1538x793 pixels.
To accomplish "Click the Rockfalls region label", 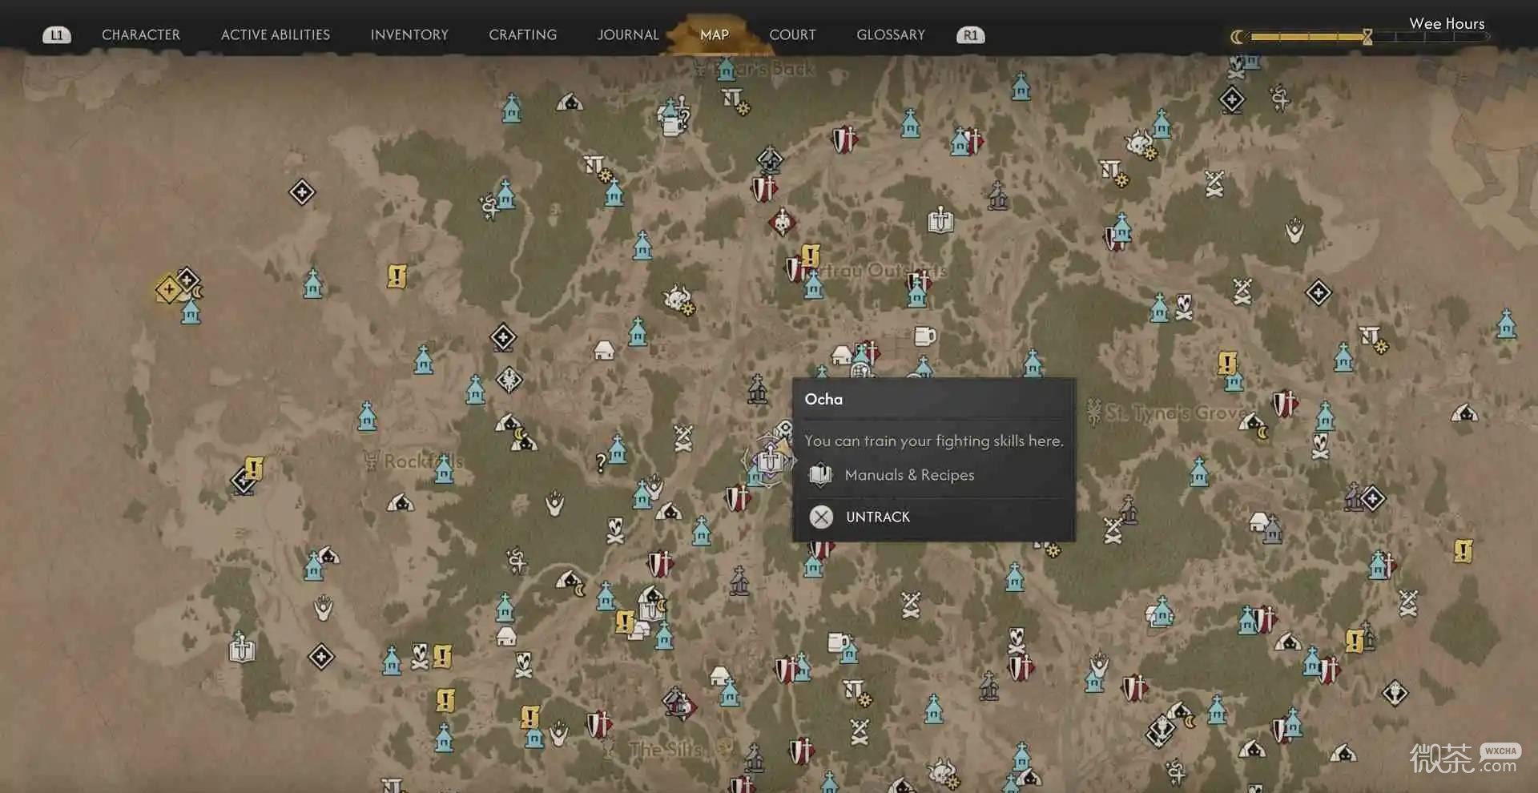I will 424,461.
